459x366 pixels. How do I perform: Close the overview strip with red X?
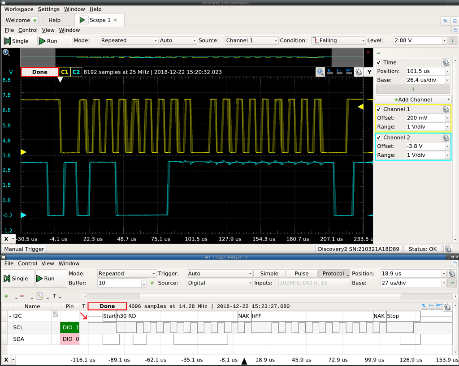368,53
